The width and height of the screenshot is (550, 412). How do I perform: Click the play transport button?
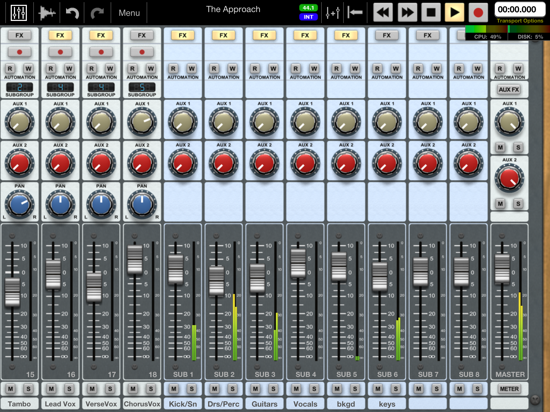pos(454,12)
